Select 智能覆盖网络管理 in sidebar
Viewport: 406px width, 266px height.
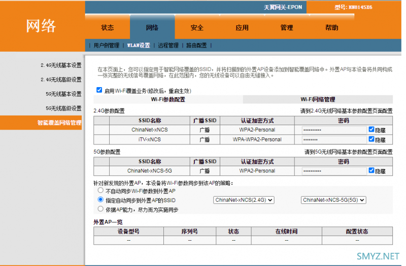(41, 123)
